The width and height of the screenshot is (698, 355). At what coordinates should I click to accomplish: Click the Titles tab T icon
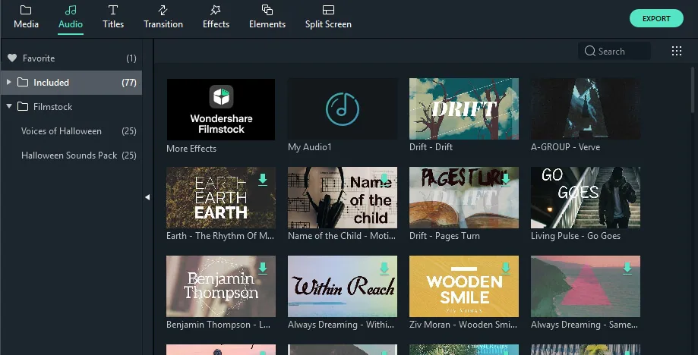tap(113, 10)
